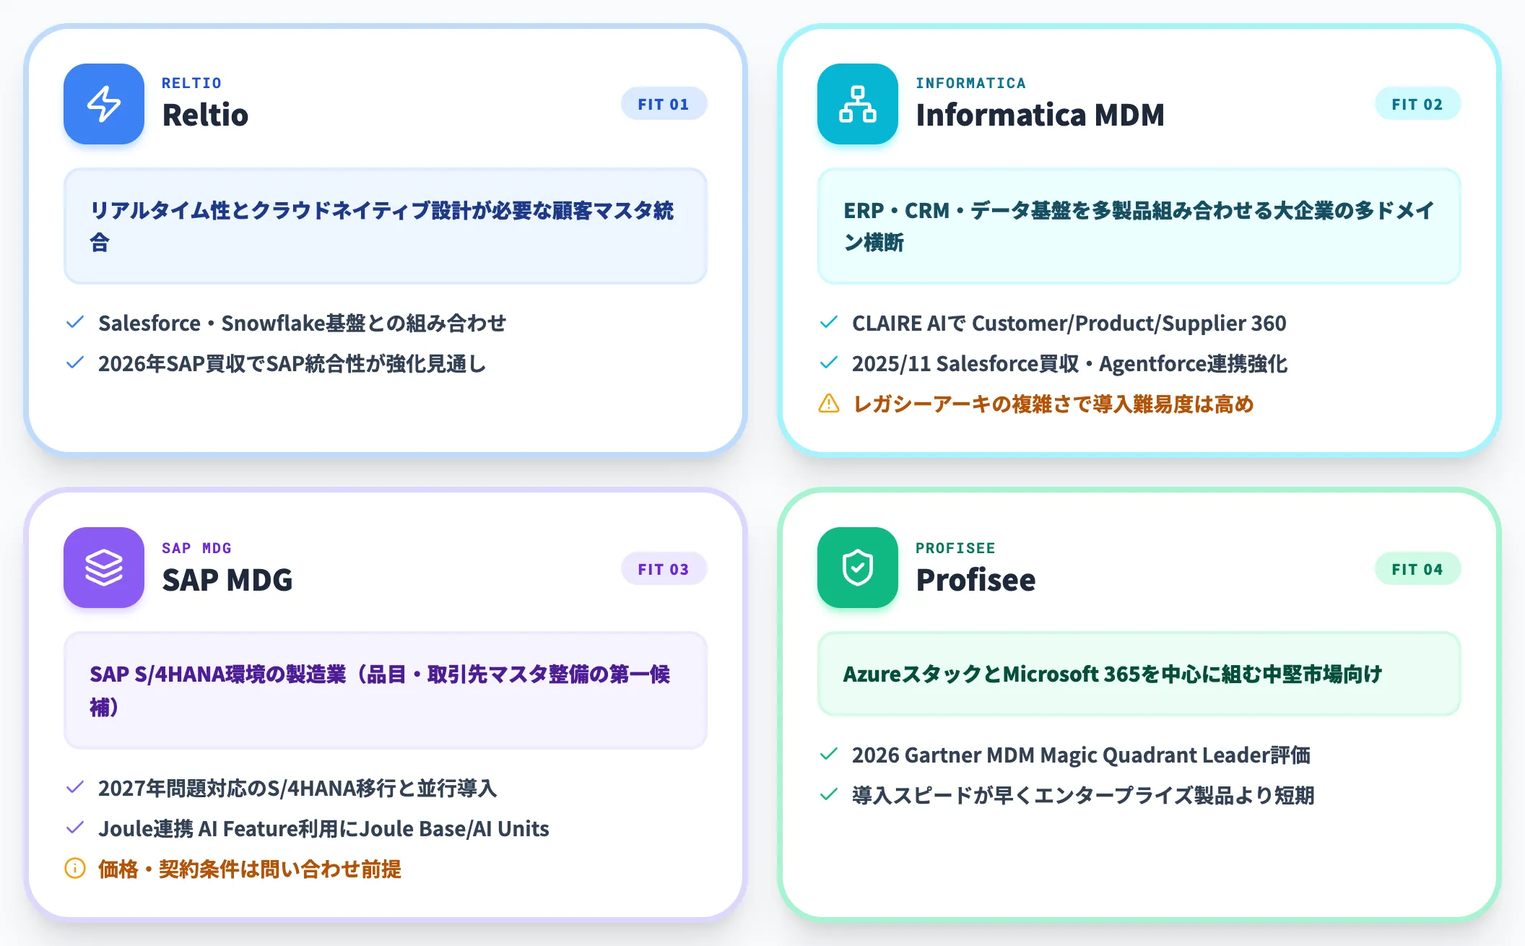Click the SAP S/4HANA環境の製造業 summary box
The height and width of the screenshot is (946, 1525).
386,690
